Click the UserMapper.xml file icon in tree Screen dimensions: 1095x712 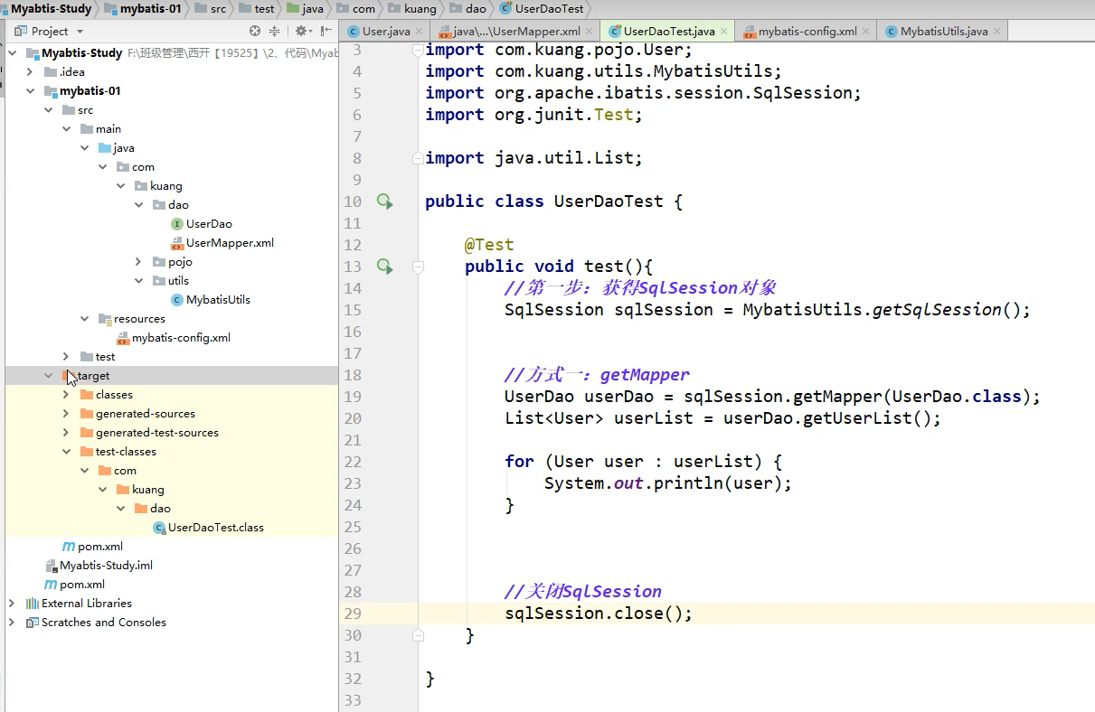(x=177, y=243)
